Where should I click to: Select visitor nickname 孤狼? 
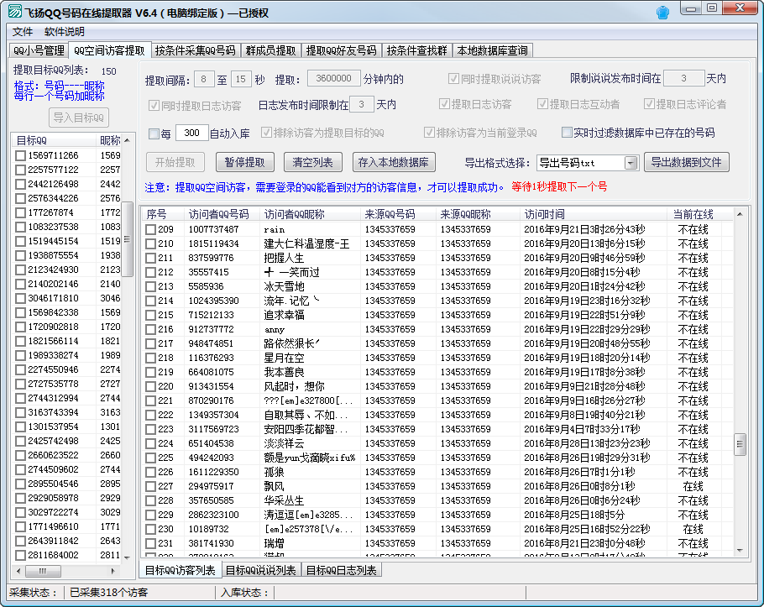point(274,472)
